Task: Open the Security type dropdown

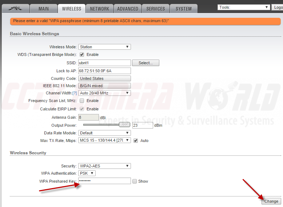Action: tap(104, 166)
